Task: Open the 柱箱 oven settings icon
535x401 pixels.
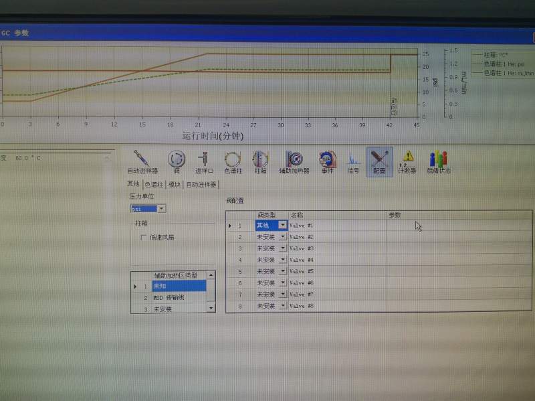Action: (260, 161)
